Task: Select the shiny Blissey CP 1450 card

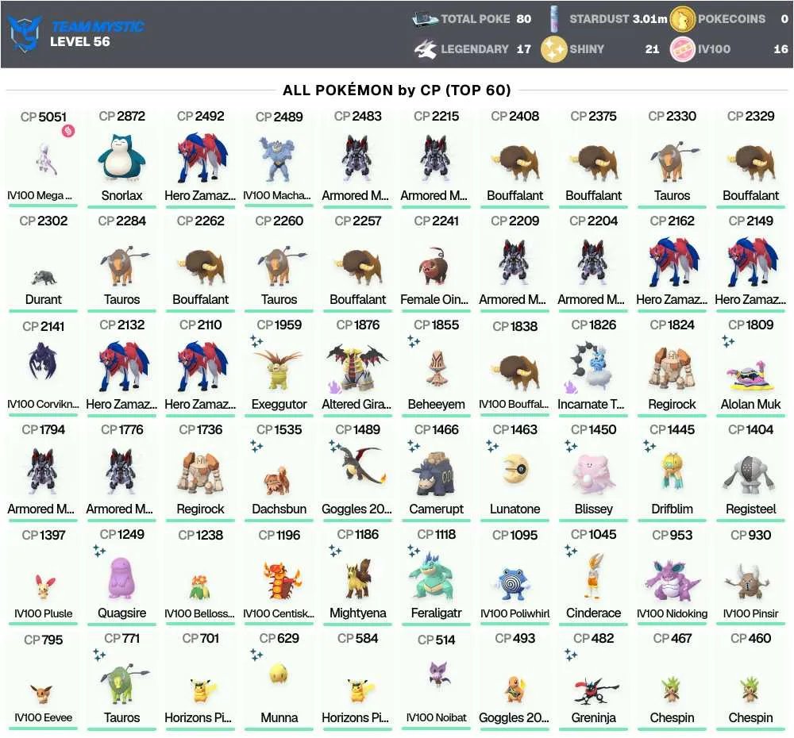Action: [593, 471]
